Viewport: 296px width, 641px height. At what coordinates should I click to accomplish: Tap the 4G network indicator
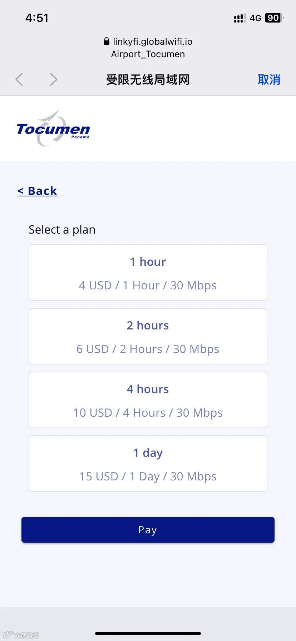click(255, 18)
